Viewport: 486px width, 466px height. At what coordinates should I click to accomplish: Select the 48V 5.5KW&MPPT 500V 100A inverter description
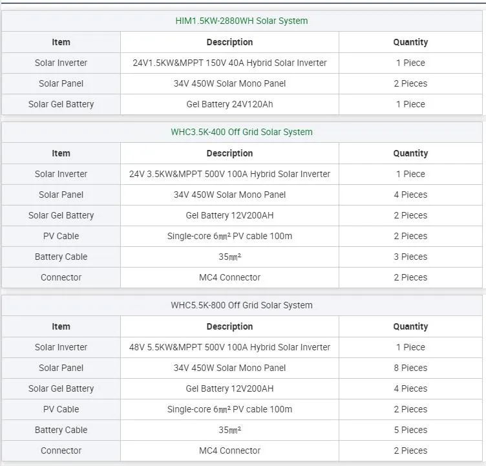[229, 347]
